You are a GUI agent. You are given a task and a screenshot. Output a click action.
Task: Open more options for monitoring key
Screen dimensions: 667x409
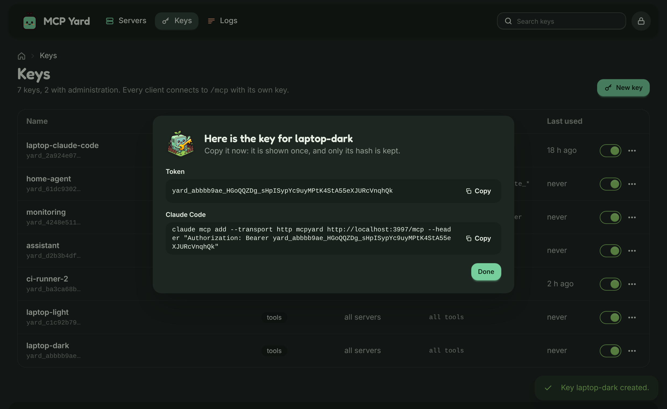(x=632, y=217)
